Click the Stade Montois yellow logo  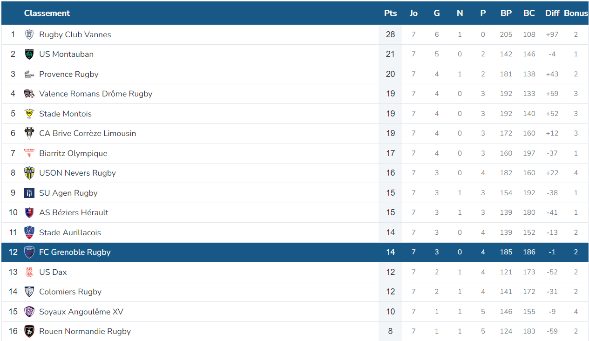(29, 114)
